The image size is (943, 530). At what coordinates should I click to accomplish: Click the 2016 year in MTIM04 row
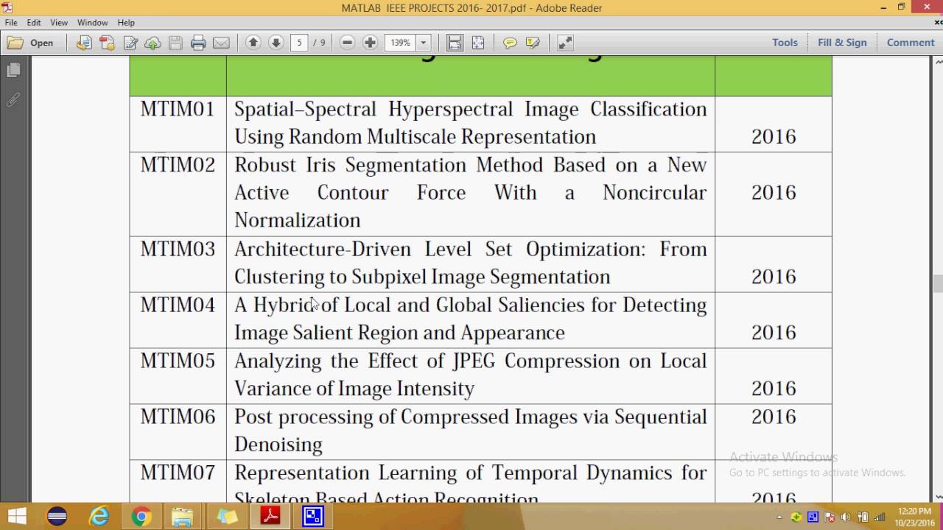(x=774, y=333)
